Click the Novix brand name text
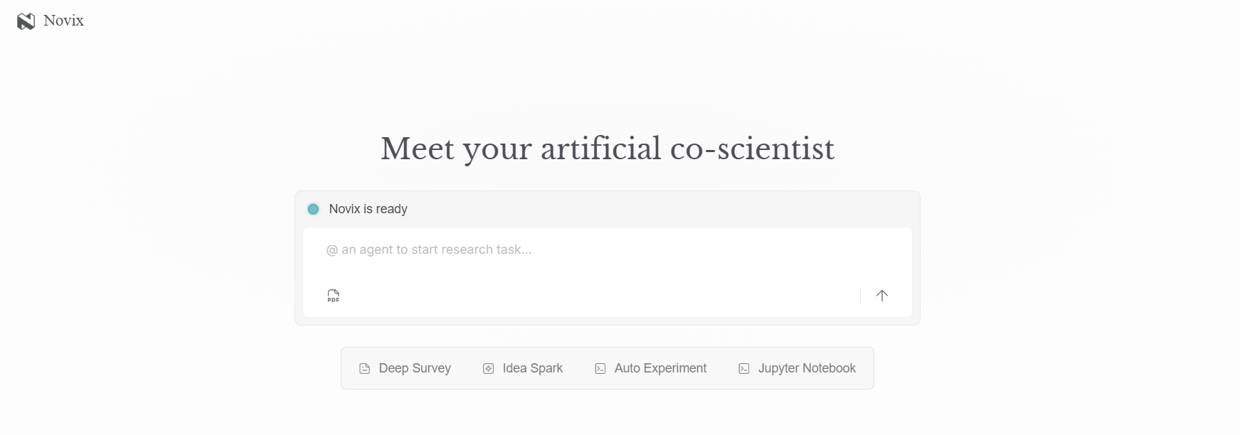The width and height of the screenshot is (1240, 435). pos(63,21)
